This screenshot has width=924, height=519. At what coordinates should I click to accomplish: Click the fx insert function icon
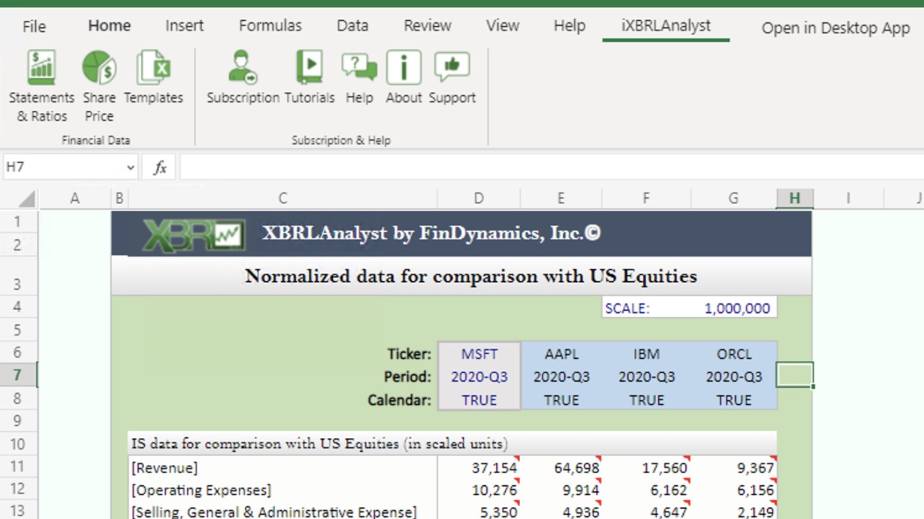coord(160,168)
